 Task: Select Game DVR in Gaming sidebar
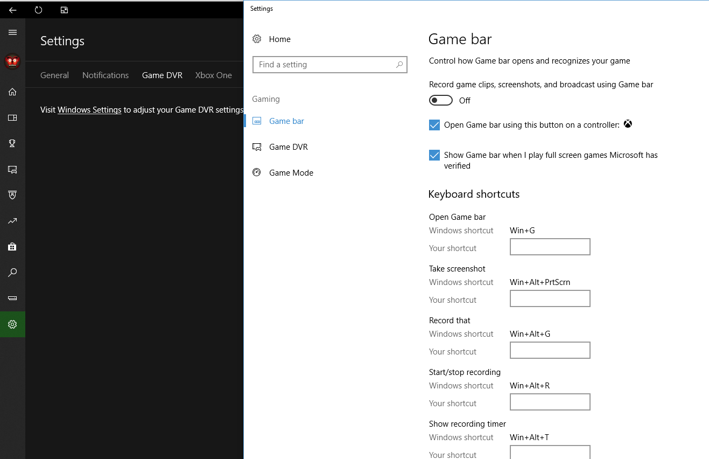click(288, 147)
